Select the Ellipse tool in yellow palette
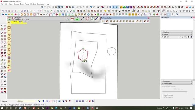This screenshot has width=195, height=110. [x=9, y=38]
